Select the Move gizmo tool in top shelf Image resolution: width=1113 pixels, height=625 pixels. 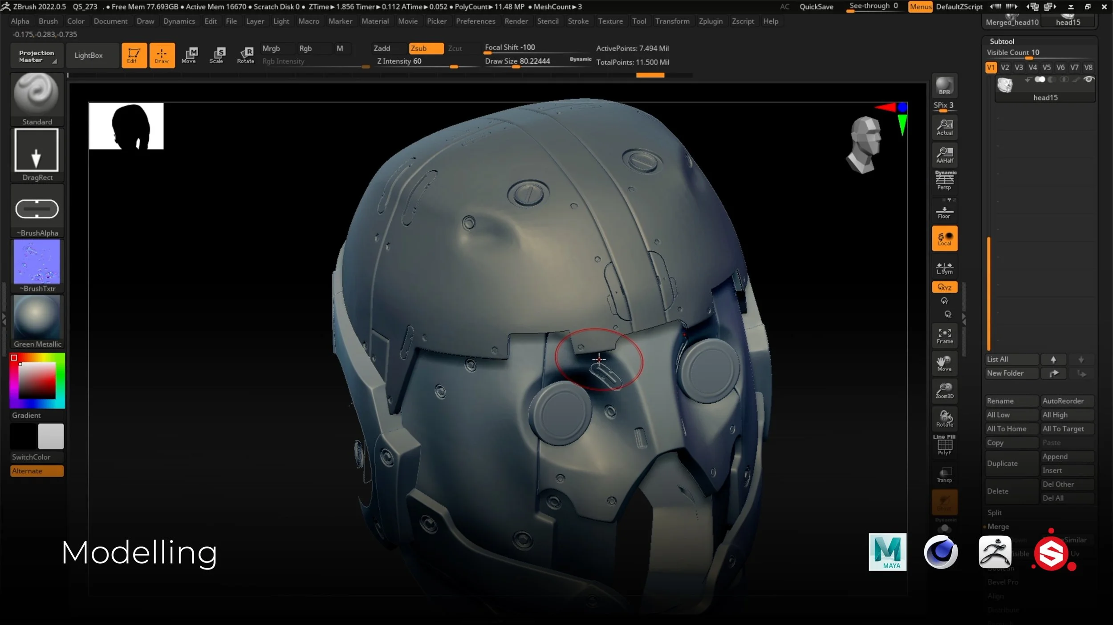pyautogui.click(x=189, y=55)
